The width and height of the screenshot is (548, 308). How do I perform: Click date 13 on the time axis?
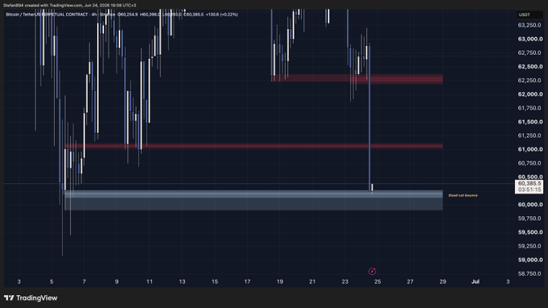[182, 281]
